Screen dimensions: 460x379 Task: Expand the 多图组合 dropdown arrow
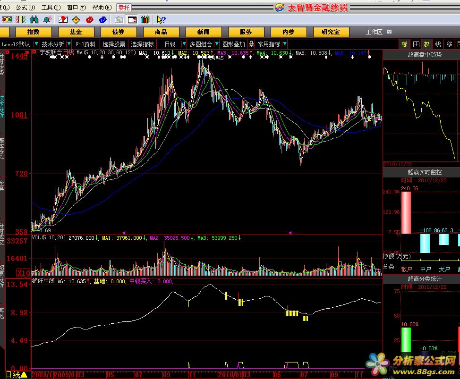click(217, 44)
